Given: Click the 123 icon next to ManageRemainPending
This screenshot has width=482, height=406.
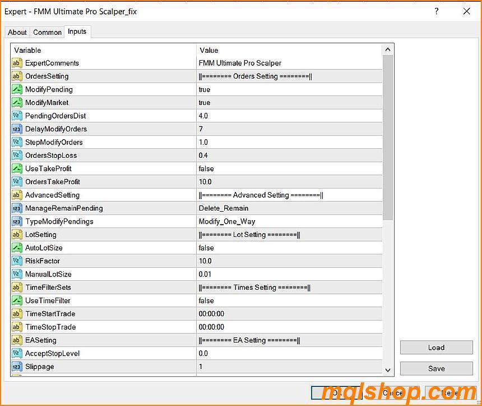Looking at the screenshot, I should pyautogui.click(x=16, y=208).
